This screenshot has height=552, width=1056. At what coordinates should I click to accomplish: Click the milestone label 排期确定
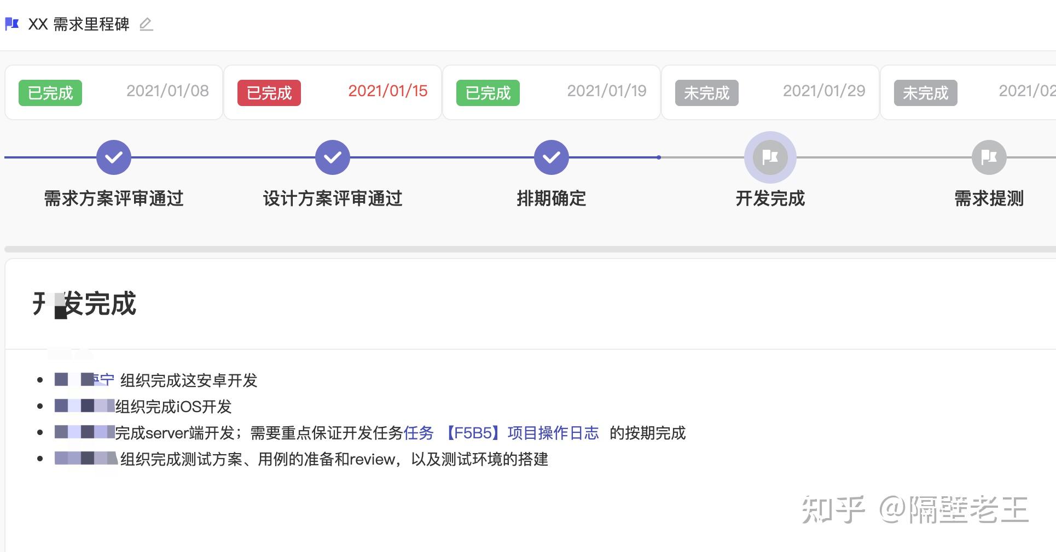click(552, 198)
